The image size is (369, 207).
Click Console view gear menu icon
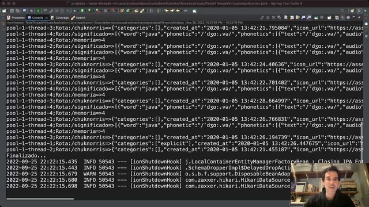348,17
